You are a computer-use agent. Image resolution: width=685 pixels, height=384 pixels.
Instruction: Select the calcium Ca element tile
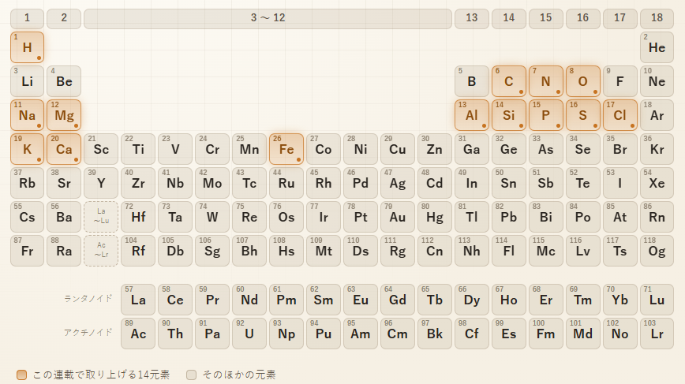[64, 149]
